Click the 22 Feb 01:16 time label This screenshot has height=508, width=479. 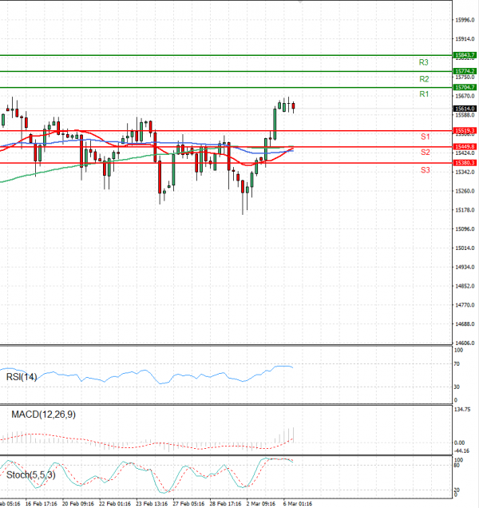click(115, 504)
